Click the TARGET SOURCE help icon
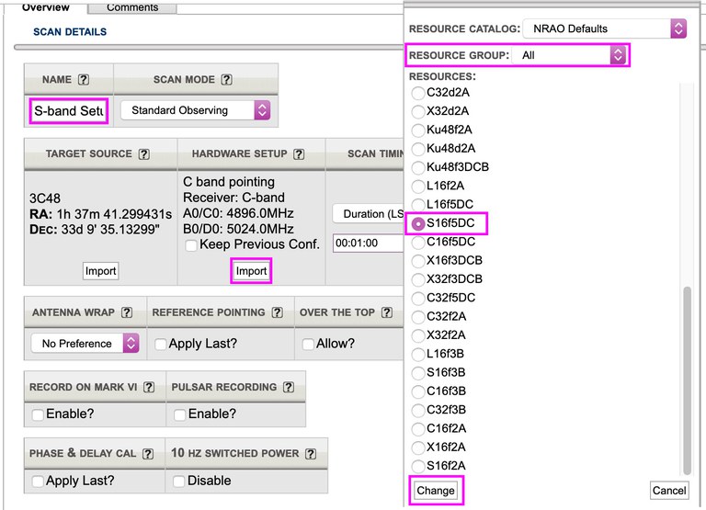The height and width of the screenshot is (510, 706). pyautogui.click(x=143, y=154)
